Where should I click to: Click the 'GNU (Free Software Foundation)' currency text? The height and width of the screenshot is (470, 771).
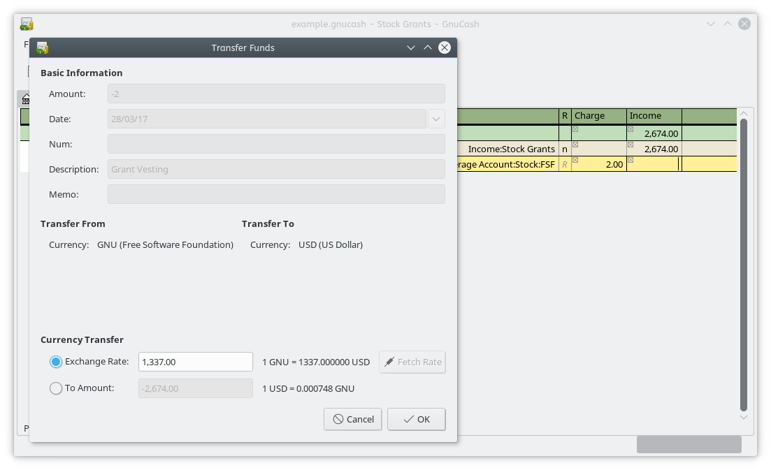[165, 244]
